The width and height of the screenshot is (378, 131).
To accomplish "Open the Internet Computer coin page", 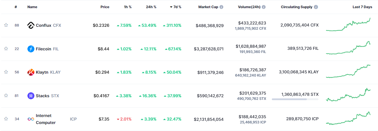I will pos(46,119).
